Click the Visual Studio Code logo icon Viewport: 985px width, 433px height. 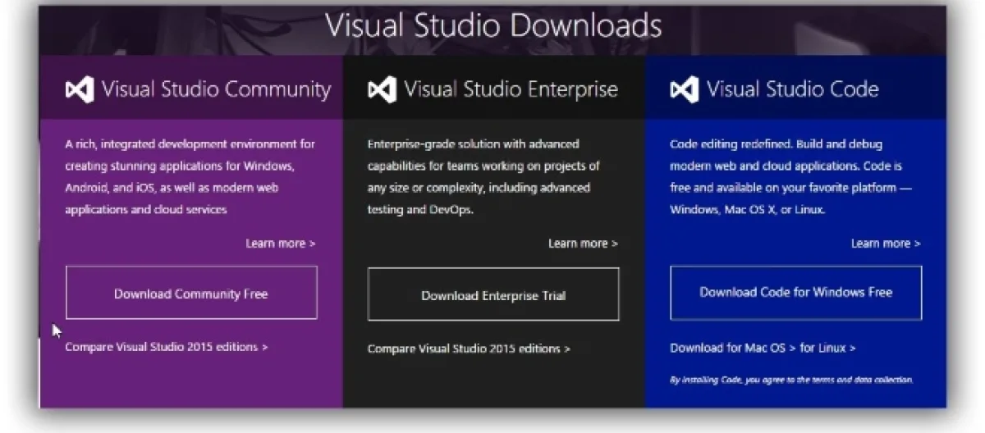click(685, 89)
